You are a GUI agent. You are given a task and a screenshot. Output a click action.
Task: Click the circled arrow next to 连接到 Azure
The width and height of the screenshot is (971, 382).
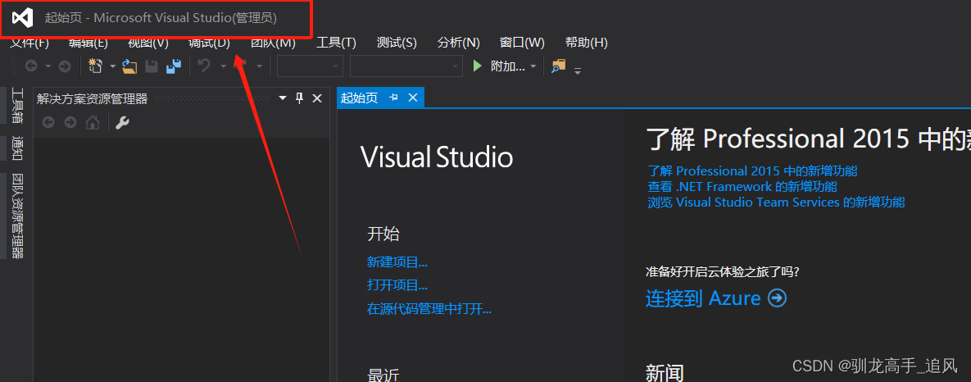(777, 298)
